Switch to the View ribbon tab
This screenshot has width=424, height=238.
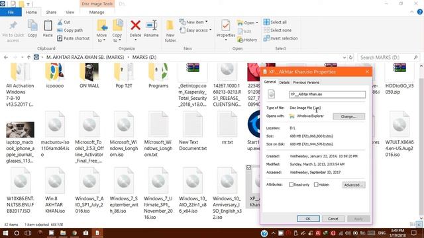coord(70,12)
